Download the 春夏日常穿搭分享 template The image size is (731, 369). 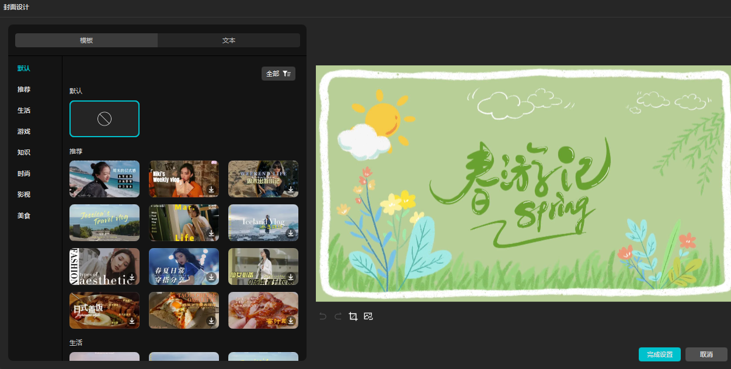[211, 277]
